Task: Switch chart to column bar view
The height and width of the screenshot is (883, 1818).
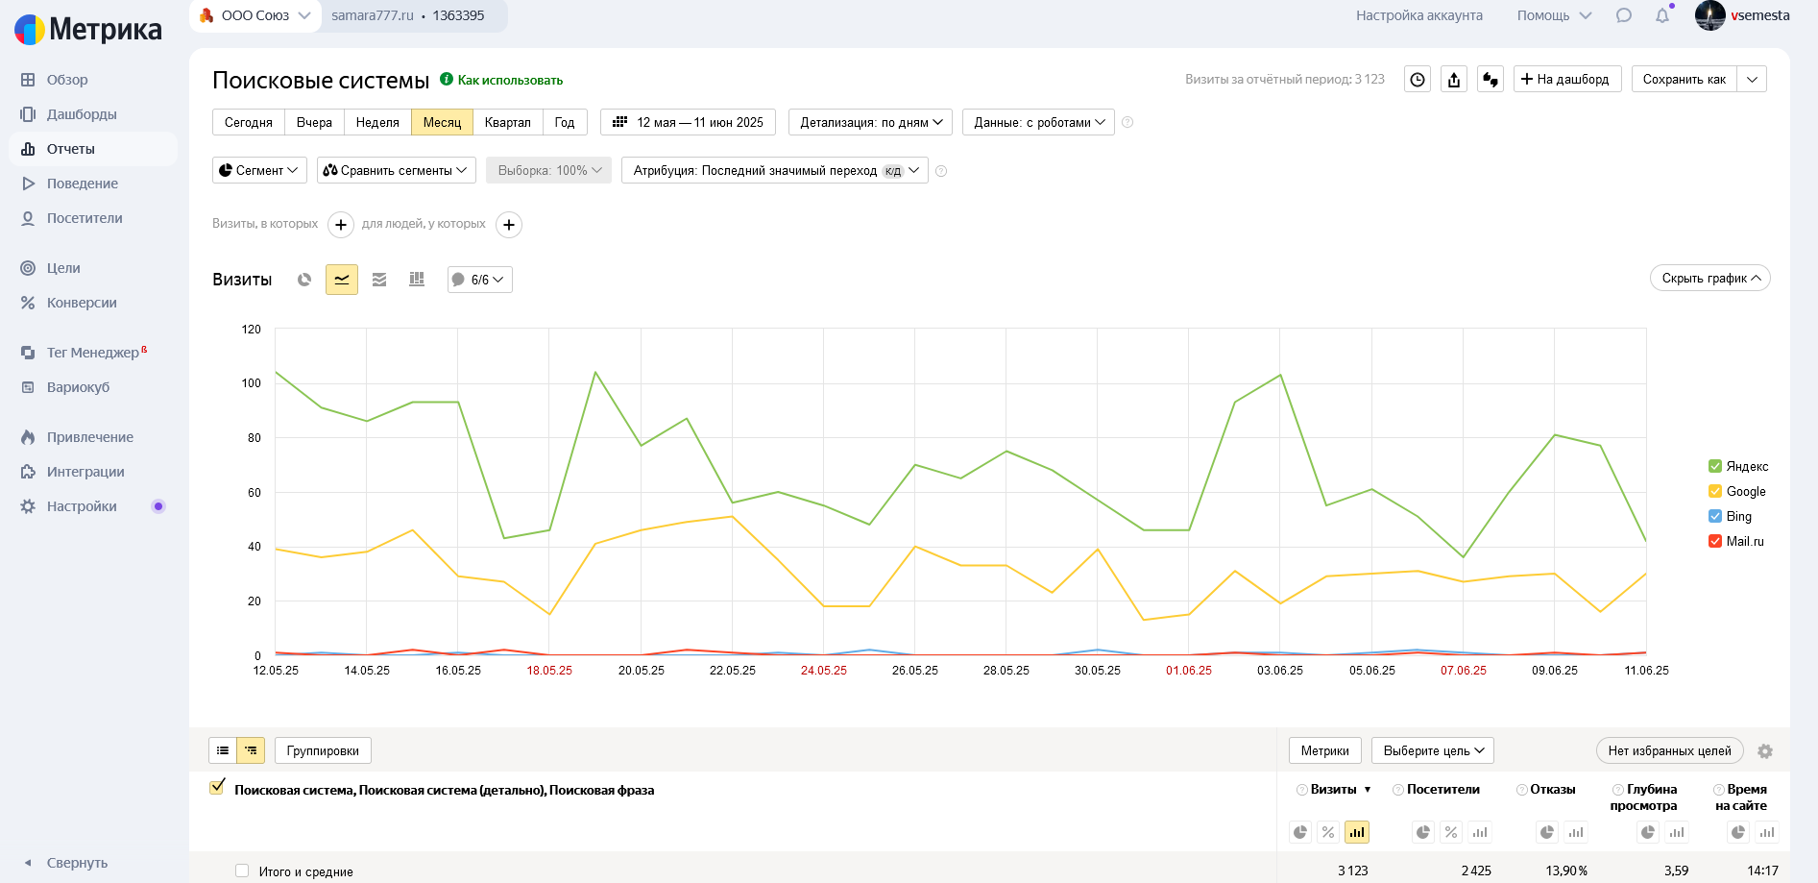Action: (x=417, y=280)
